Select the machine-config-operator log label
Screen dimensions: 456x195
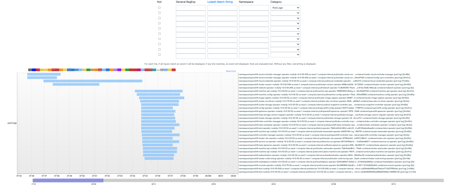point(326,94)
